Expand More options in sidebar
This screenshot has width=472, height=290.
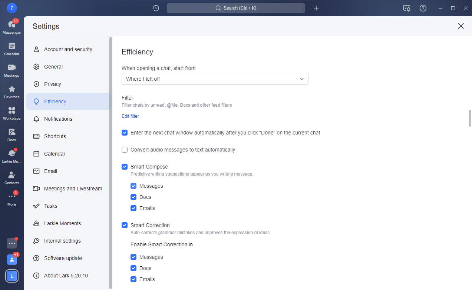point(11,199)
